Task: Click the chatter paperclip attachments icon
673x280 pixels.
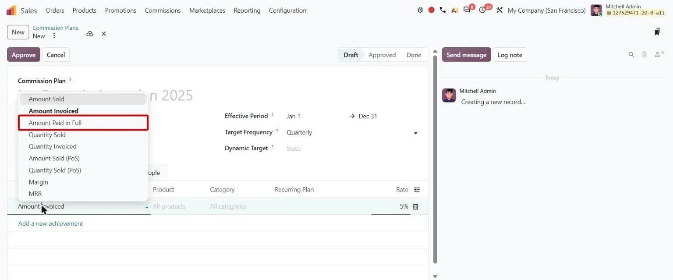Action: point(644,55)
